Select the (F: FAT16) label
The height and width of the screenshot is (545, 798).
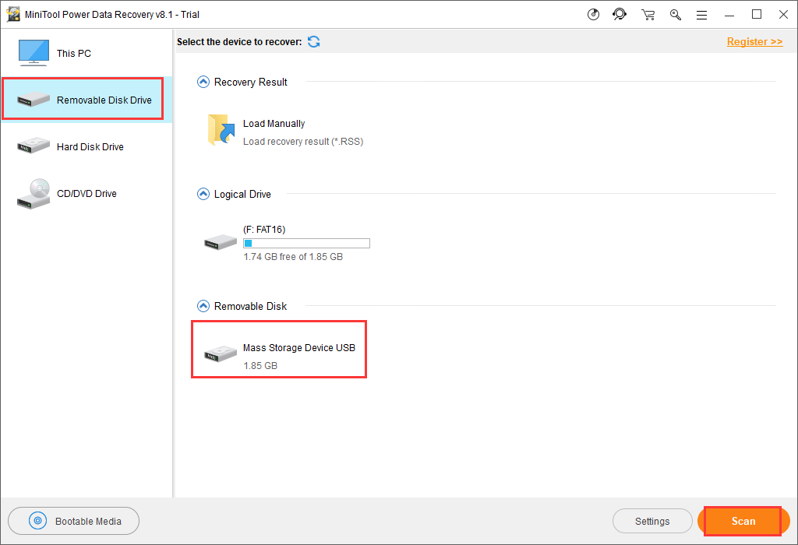tap(264, 230)
